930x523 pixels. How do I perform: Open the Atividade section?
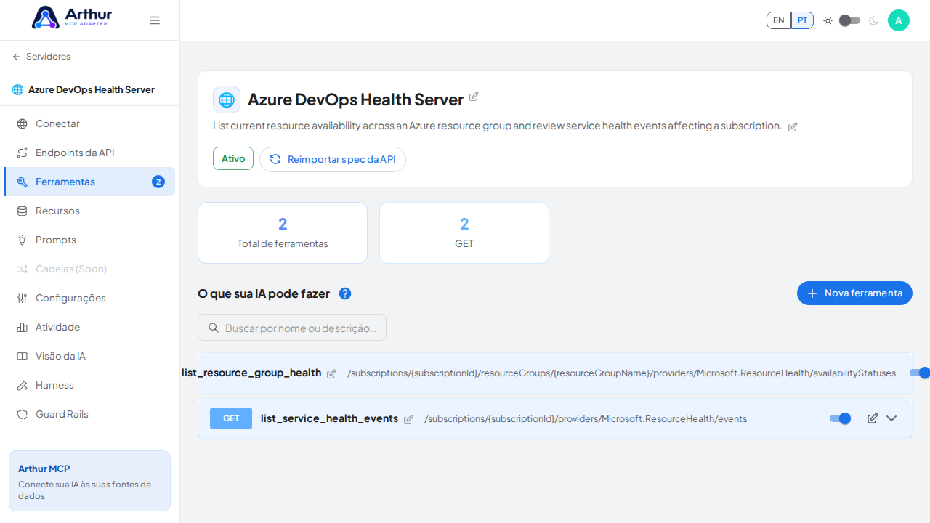tap(89, 327)
